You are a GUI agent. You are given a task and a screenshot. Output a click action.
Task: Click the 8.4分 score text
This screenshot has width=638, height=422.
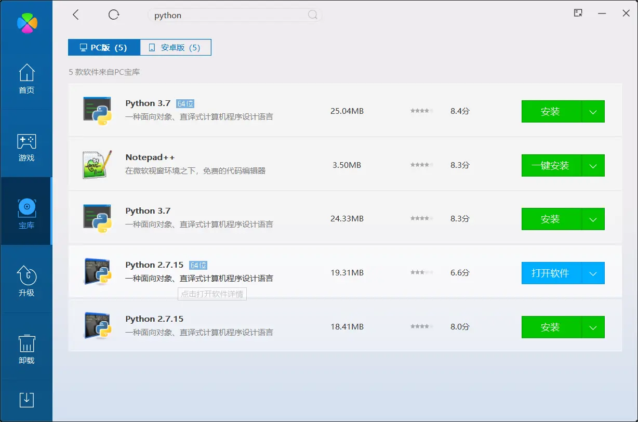(460, 111)
